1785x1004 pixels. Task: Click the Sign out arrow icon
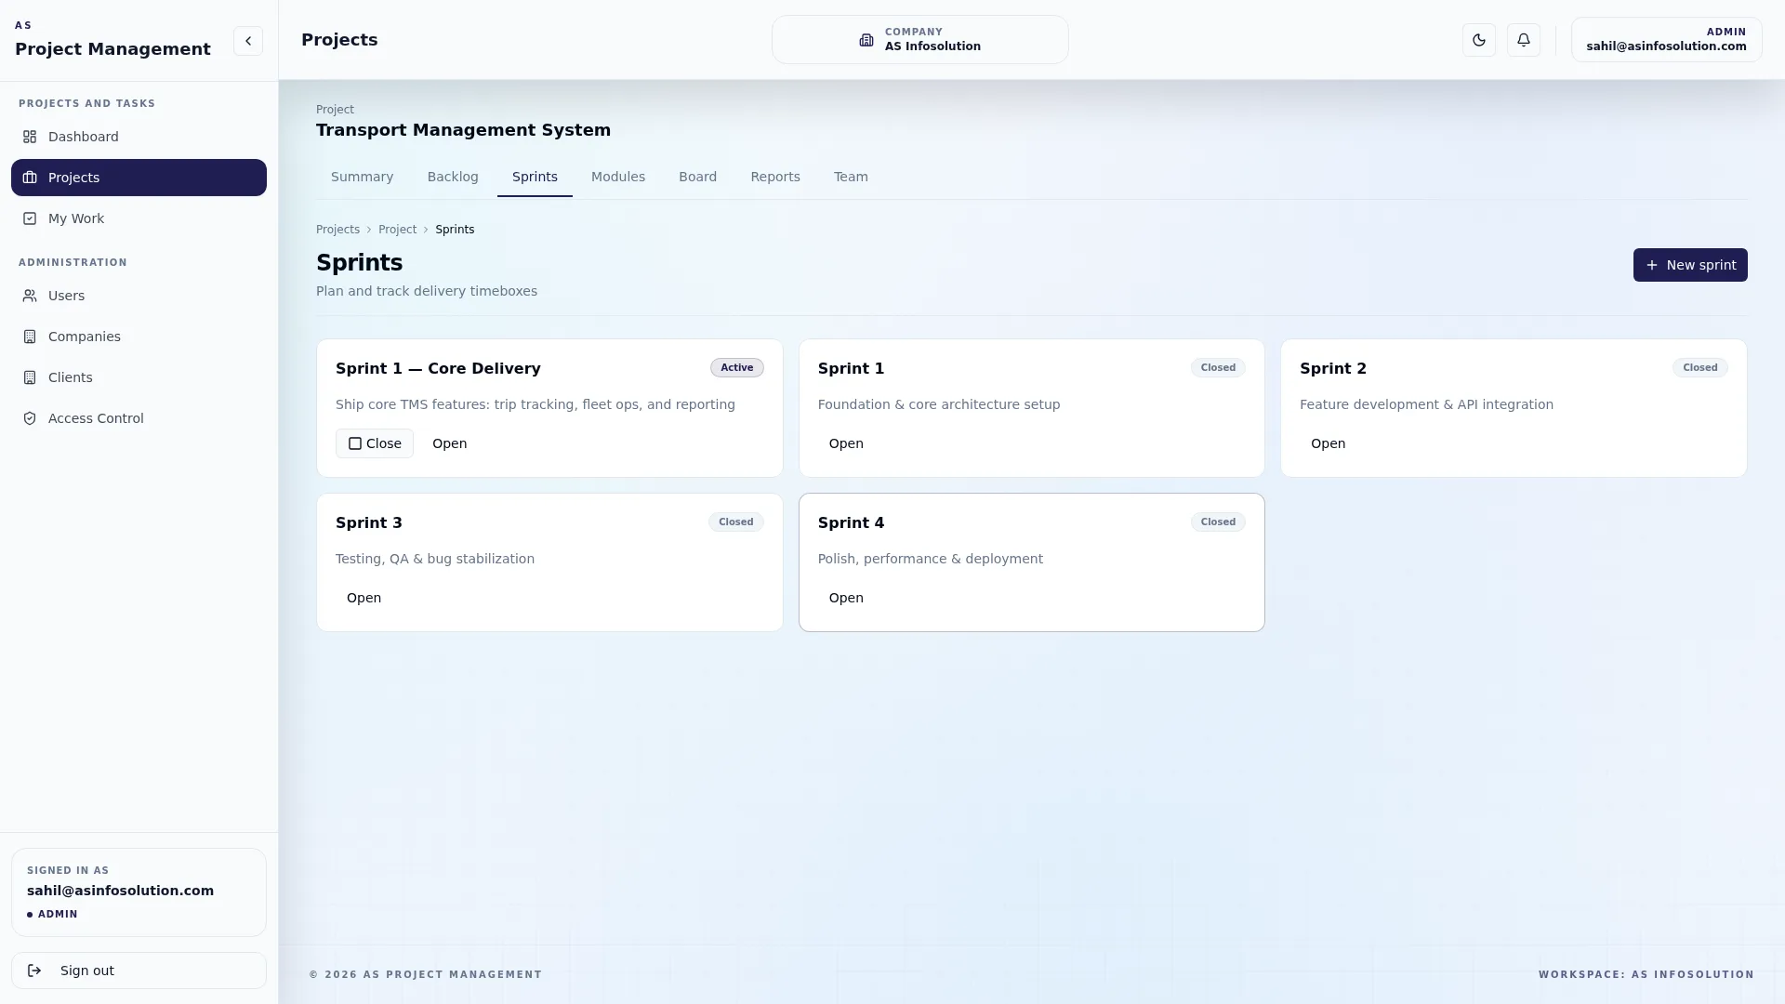pos(34,971)
